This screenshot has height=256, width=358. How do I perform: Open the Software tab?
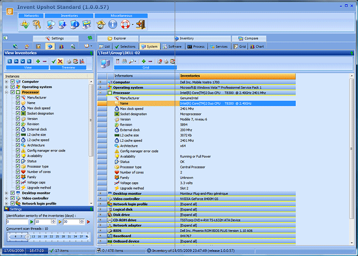(x=172, y=47)
